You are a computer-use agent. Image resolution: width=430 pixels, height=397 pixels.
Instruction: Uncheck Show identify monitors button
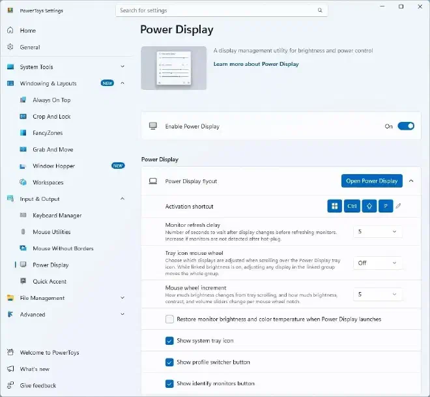169,383
